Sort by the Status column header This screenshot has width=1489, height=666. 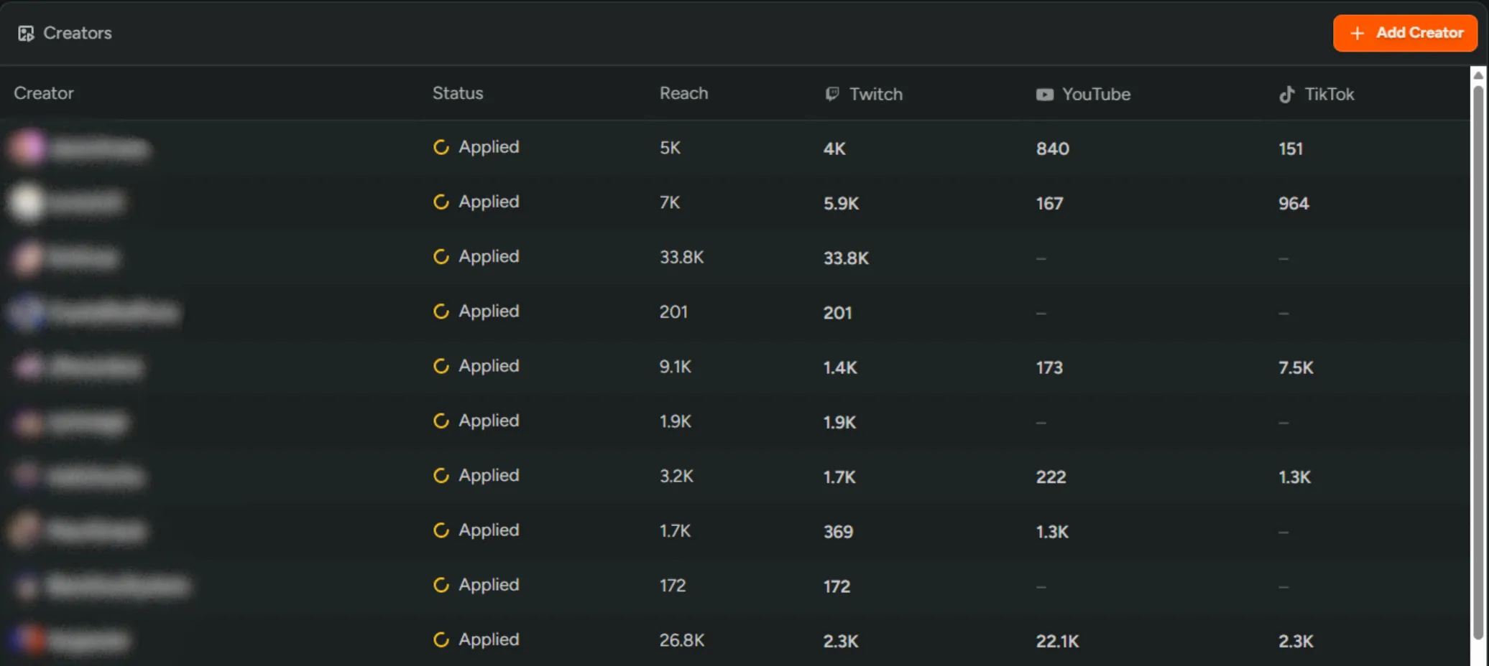pyautogui.click(x=458, y=93)
